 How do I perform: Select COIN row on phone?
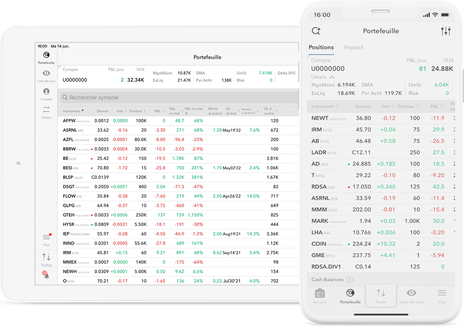382,244
